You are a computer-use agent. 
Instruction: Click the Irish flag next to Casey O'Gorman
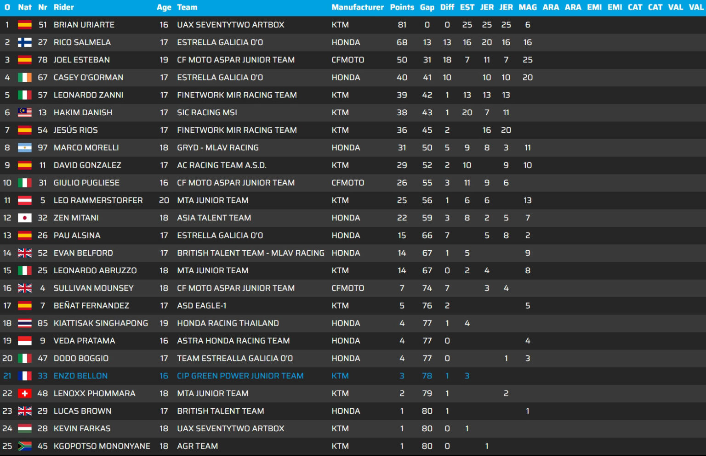pyautogui.click(x=24, y=78)
